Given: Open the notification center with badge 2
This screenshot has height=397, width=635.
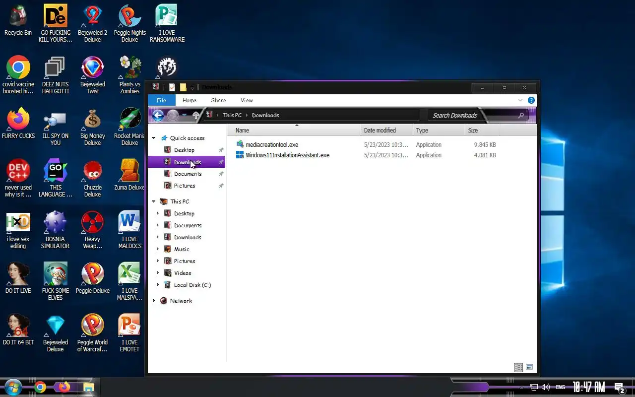Looking at the screenshot, I should (619, 388).
